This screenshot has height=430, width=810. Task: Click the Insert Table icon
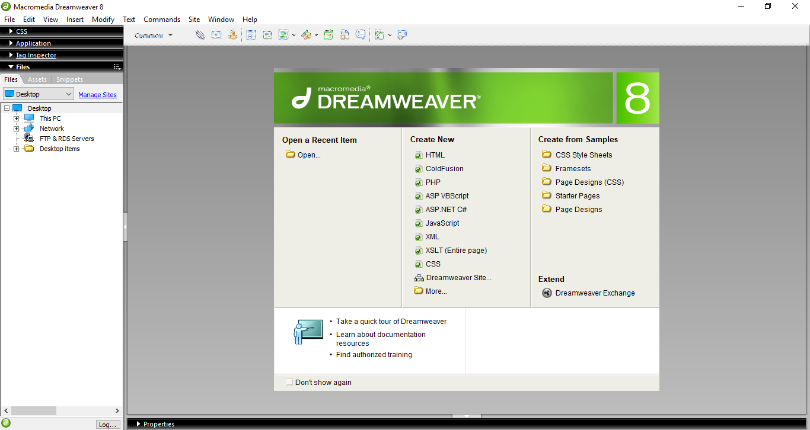(x=251, y=35)
